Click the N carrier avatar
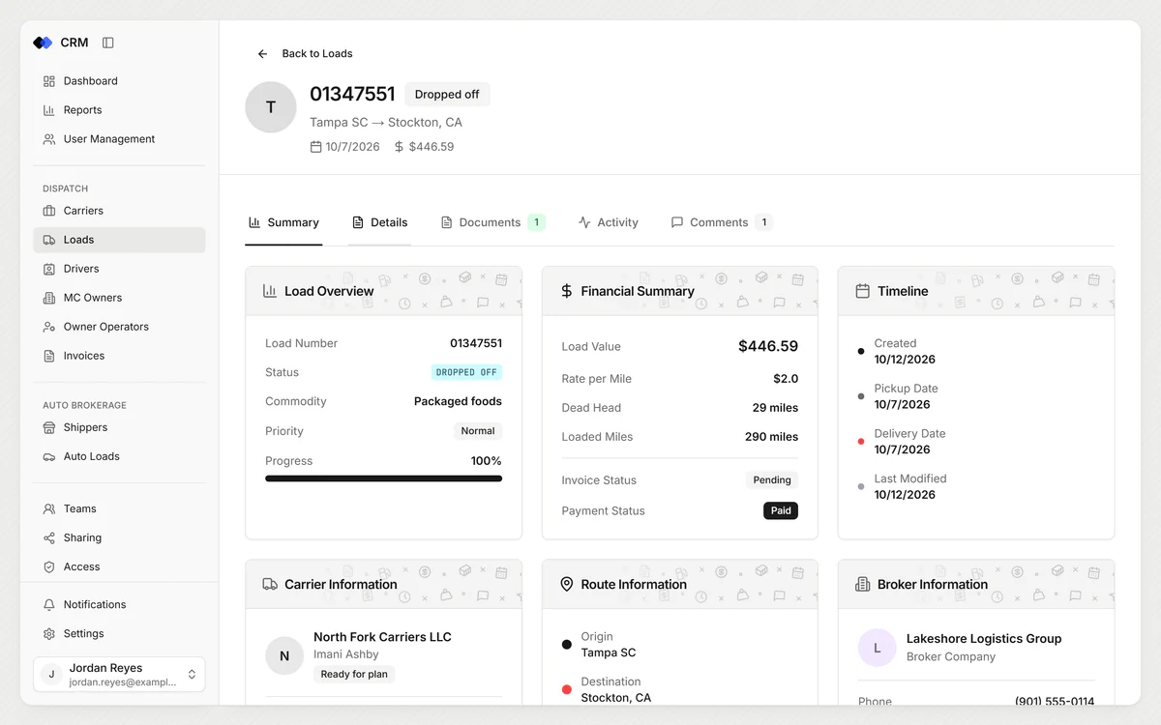 click(x=284, y=655)
